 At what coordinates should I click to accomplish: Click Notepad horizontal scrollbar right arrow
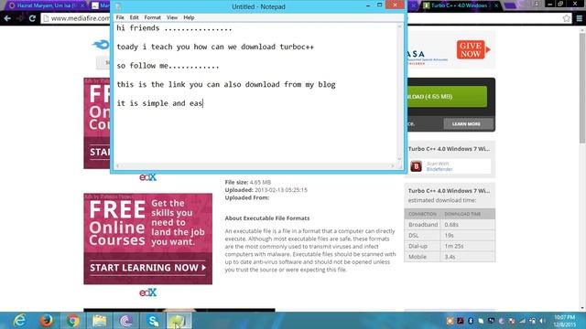tap(393, 165)
